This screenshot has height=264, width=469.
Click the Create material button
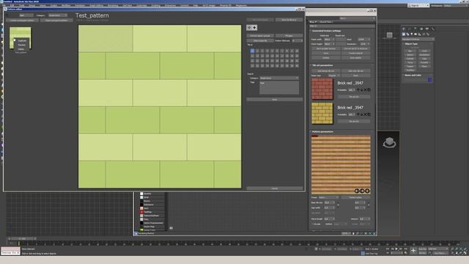pyautogui.click(x=355, y=53)
